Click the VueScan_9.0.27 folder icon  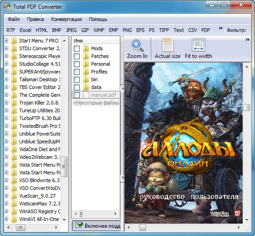pos(14,196)
